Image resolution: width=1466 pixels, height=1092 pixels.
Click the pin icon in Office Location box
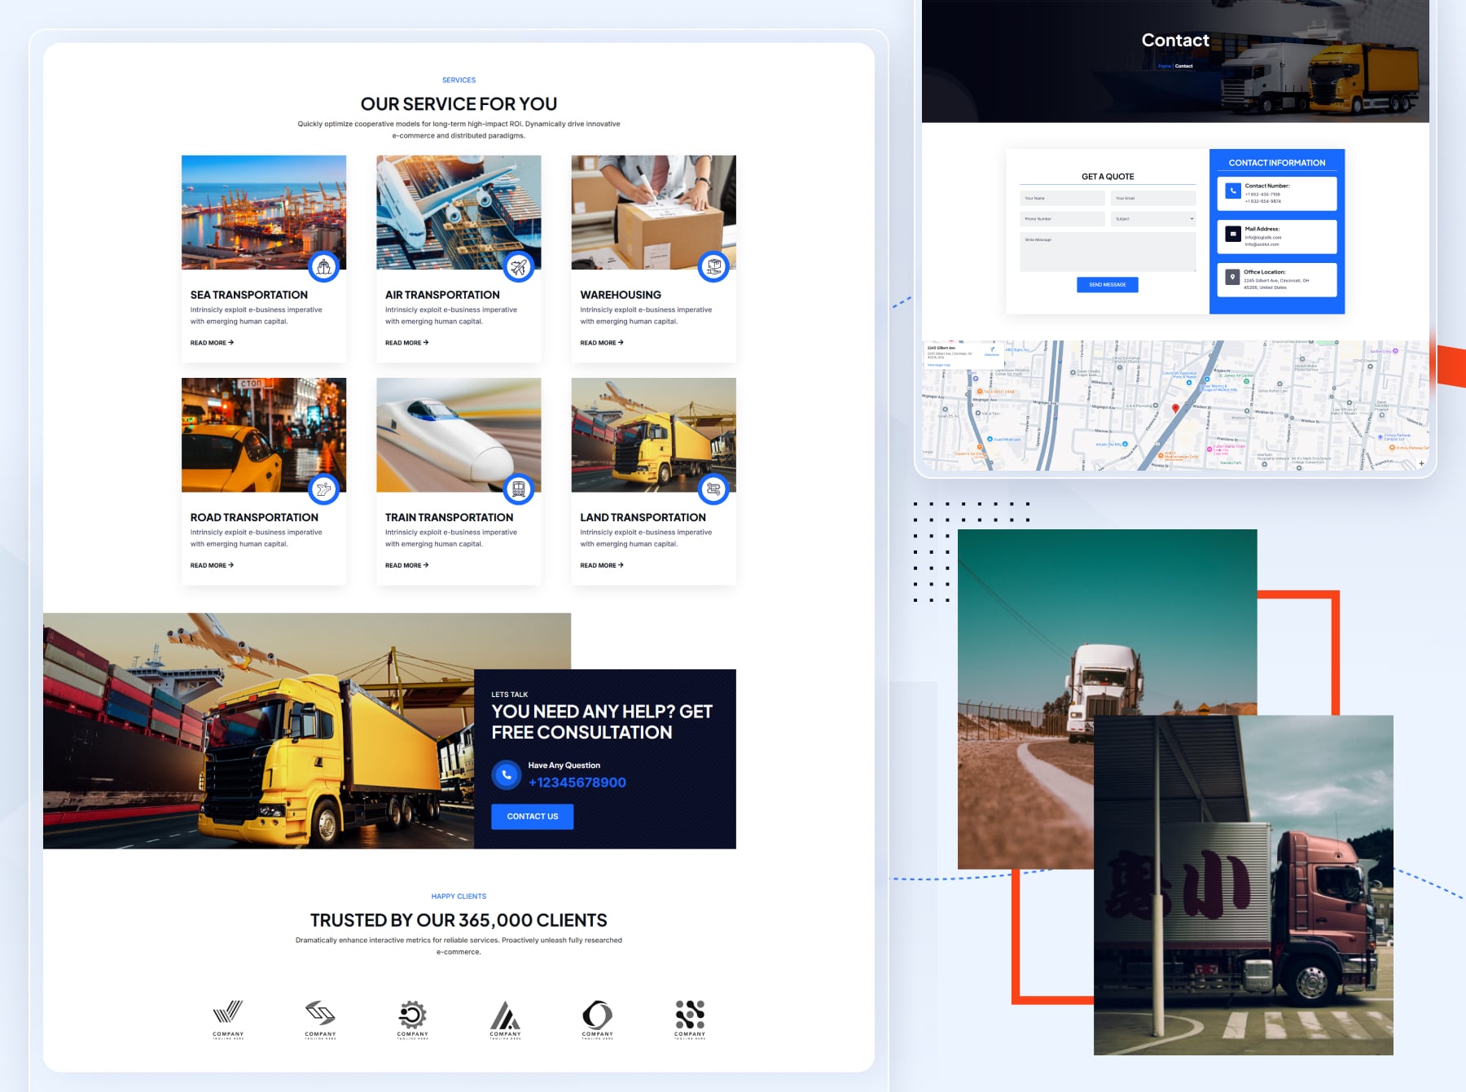[1233, 277]
